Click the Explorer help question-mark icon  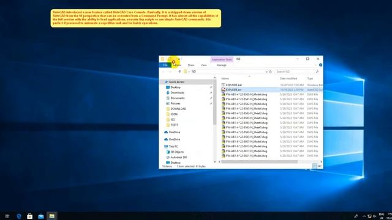[x=320, y=65]
